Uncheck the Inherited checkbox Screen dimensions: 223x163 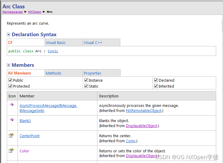click(156, 86)
